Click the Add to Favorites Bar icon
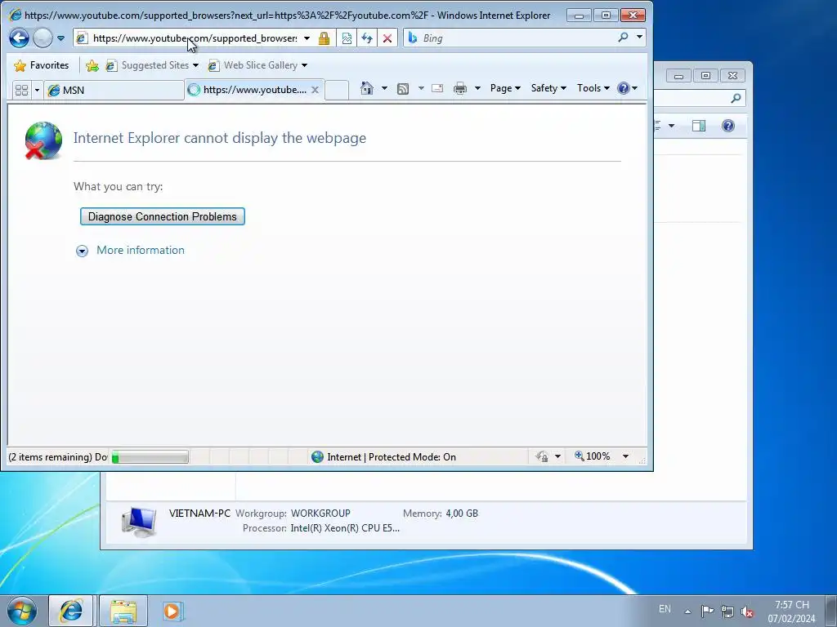 [x=92, y=65]
